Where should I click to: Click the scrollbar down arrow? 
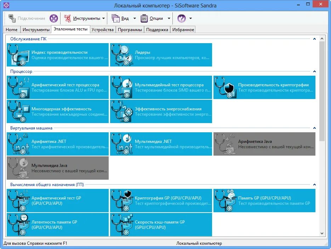coord(322,233)
